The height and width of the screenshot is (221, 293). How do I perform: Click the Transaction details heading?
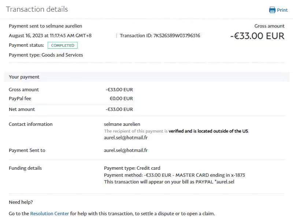click(x=37, y=9)
